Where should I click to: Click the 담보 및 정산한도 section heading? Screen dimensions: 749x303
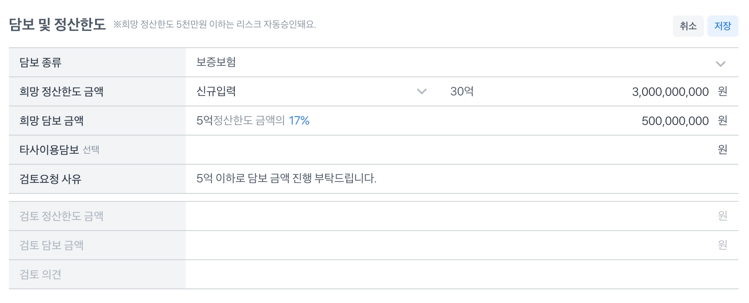[57, 25]
